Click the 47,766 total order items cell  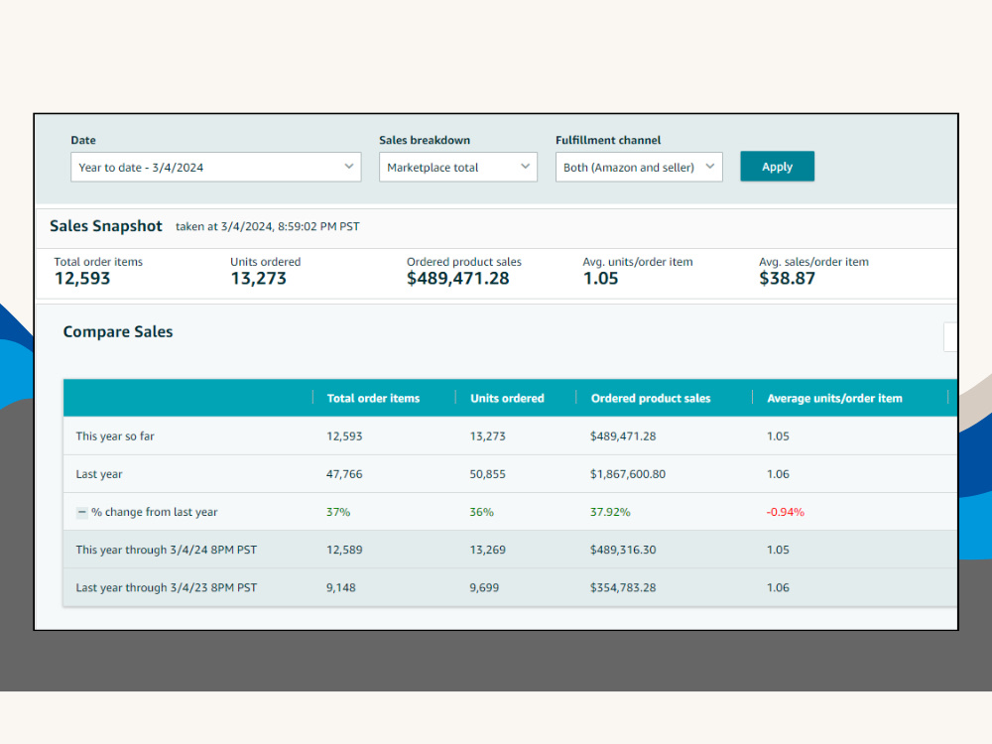pos(344,474)
